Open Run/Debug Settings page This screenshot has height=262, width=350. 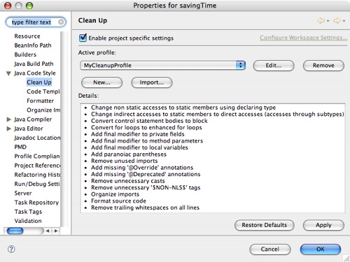click(x=37, y=184)
